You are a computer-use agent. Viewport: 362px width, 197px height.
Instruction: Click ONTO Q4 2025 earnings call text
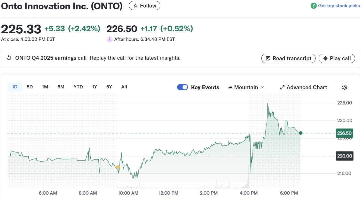pos(51,58)
